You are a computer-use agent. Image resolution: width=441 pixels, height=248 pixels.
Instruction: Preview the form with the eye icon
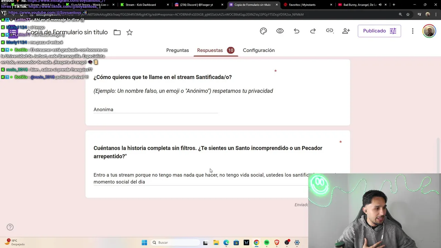(280, 31)
